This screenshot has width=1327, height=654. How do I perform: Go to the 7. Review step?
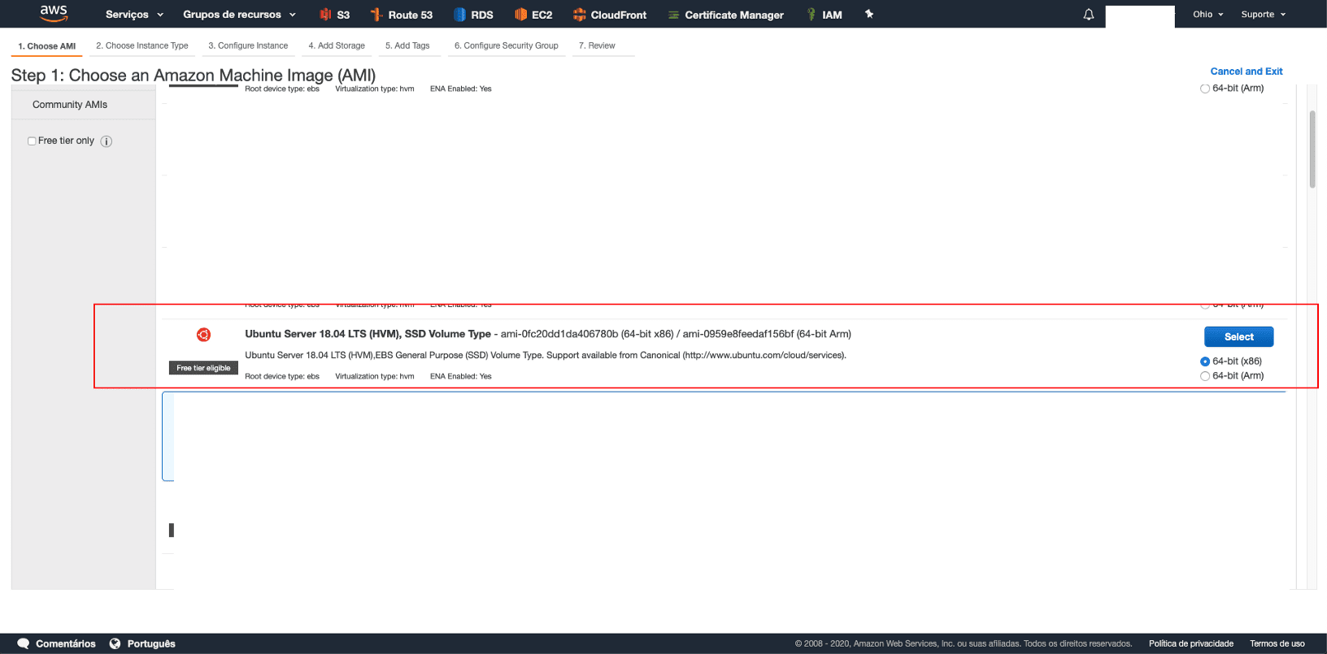pos(597,46)
